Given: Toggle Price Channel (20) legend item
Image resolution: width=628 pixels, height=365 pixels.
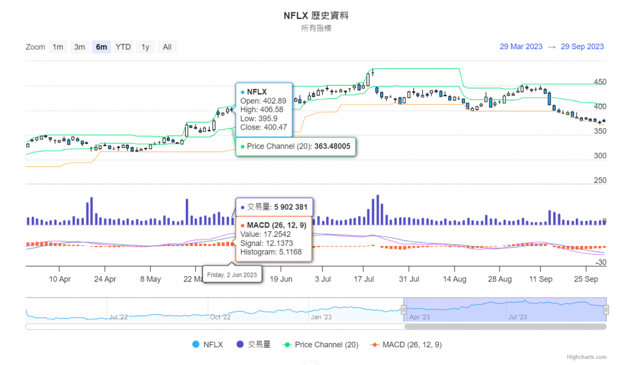Looking at the screenshot, I should coord(320,345).
